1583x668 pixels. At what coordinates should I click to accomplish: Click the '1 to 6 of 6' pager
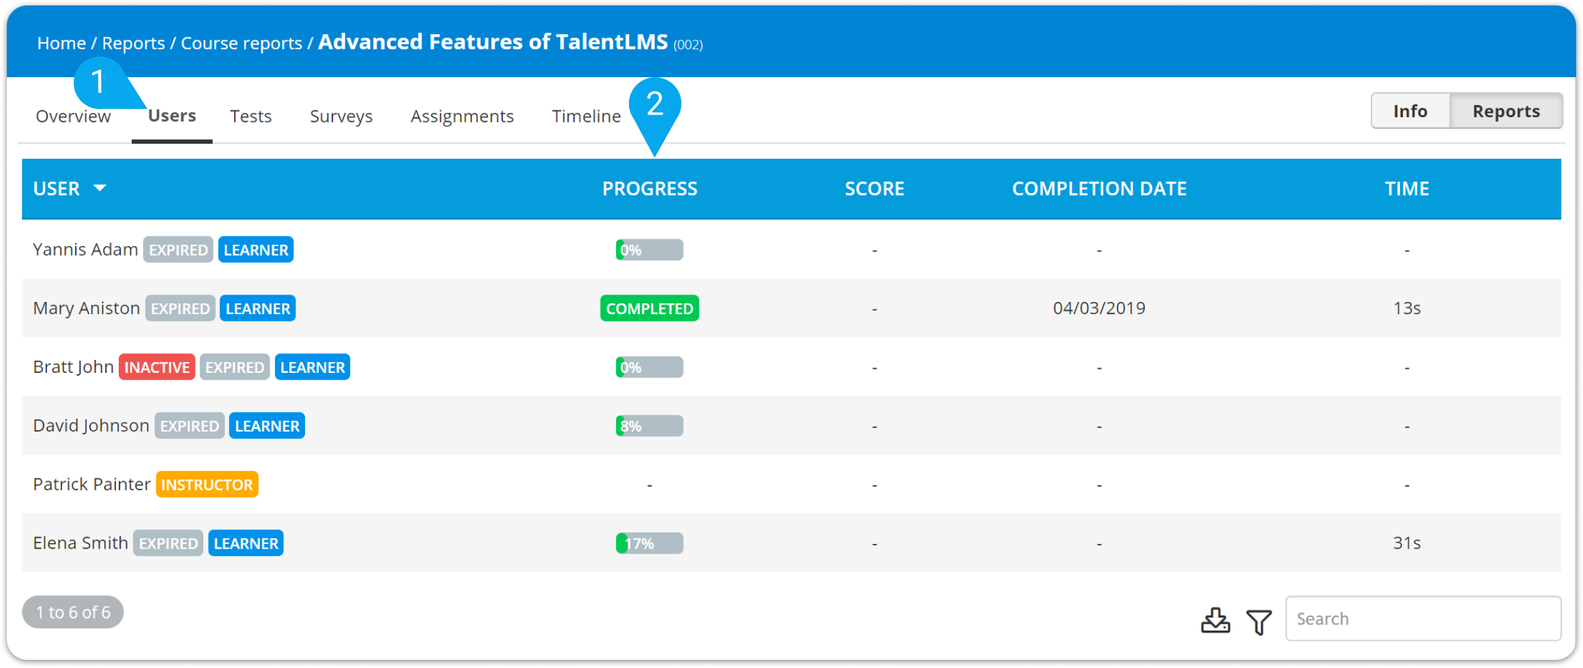pyautogui.click(x=73, y=612)
